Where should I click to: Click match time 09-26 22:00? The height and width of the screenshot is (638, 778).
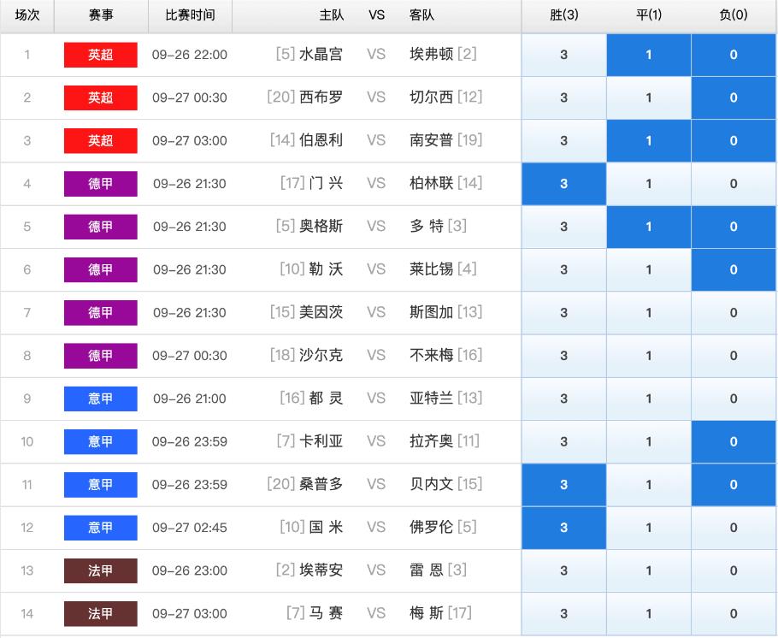click(x=190, y=55)
